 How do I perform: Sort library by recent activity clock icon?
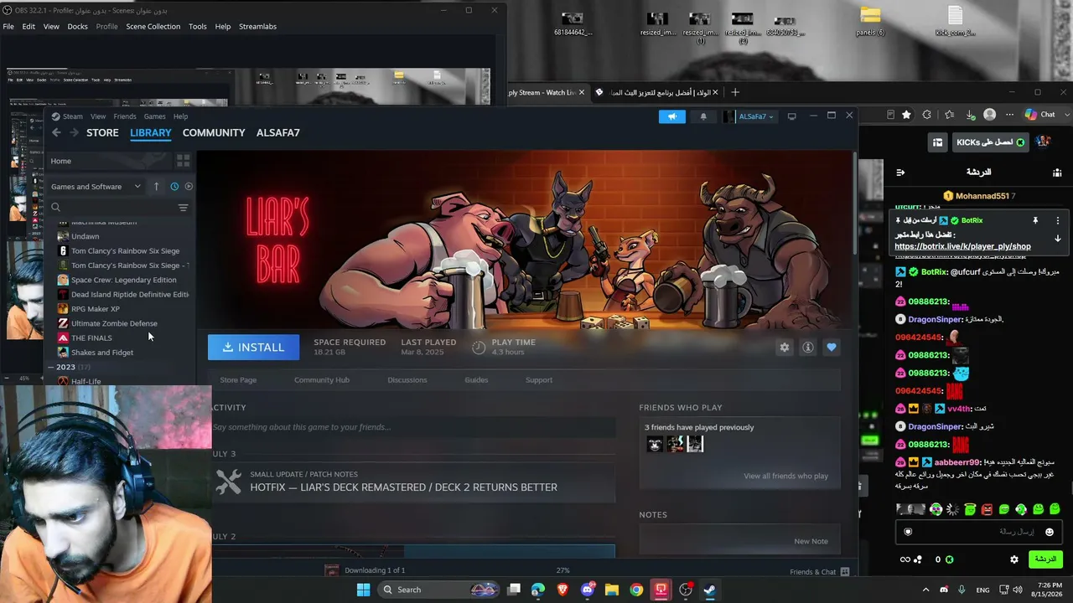pyautogui.click(x=174, y=187)
